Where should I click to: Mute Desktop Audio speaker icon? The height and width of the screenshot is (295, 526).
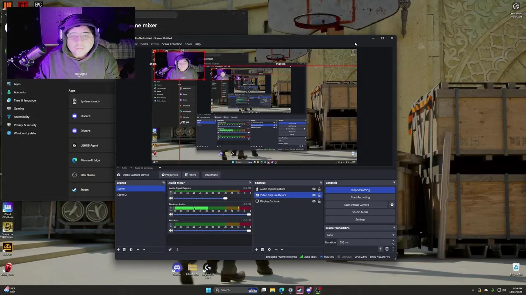coord(171,214)
